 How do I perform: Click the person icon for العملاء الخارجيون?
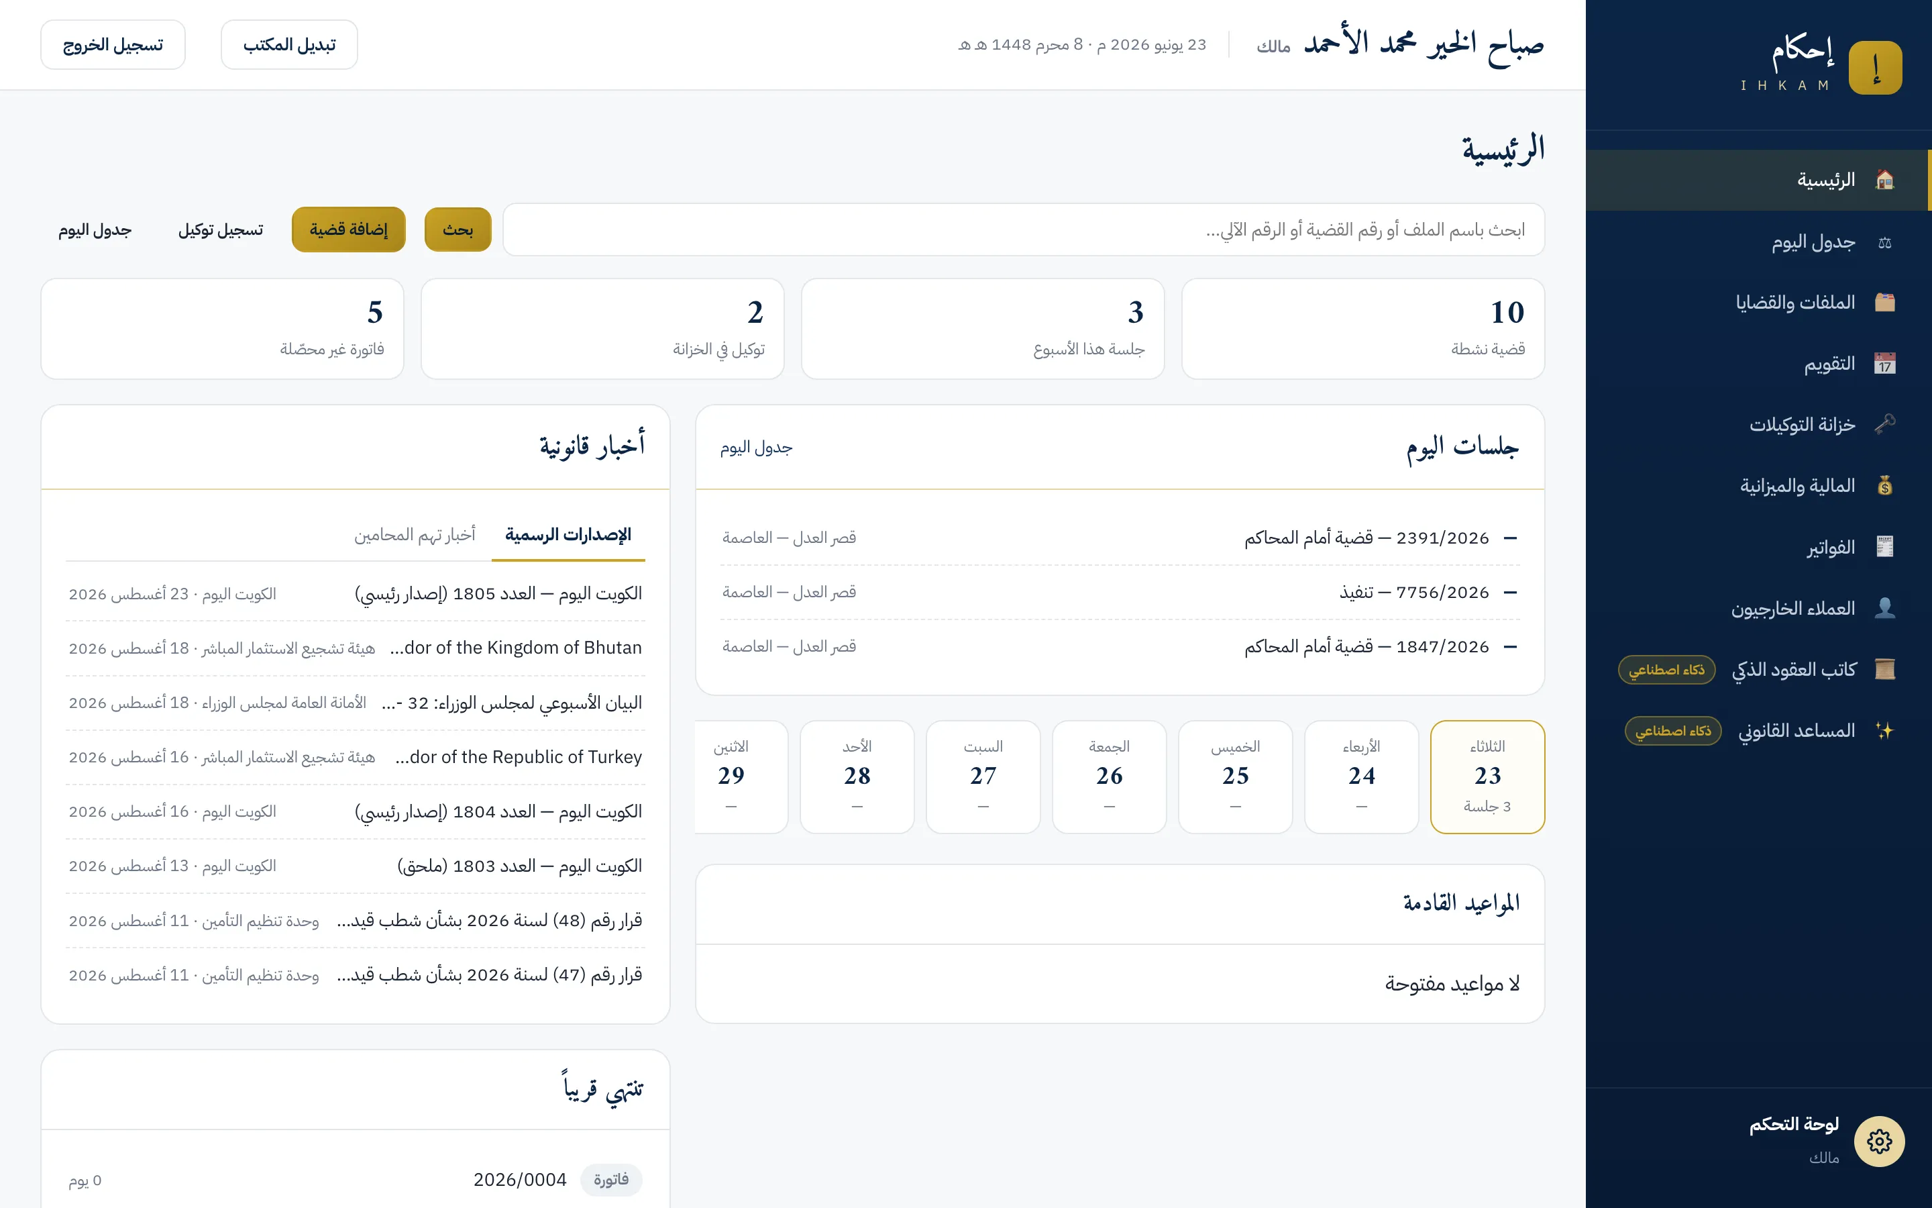tap(1884, 609)
